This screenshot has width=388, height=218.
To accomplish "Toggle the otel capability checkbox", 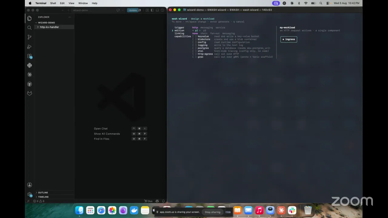I will tap(194, 51).
